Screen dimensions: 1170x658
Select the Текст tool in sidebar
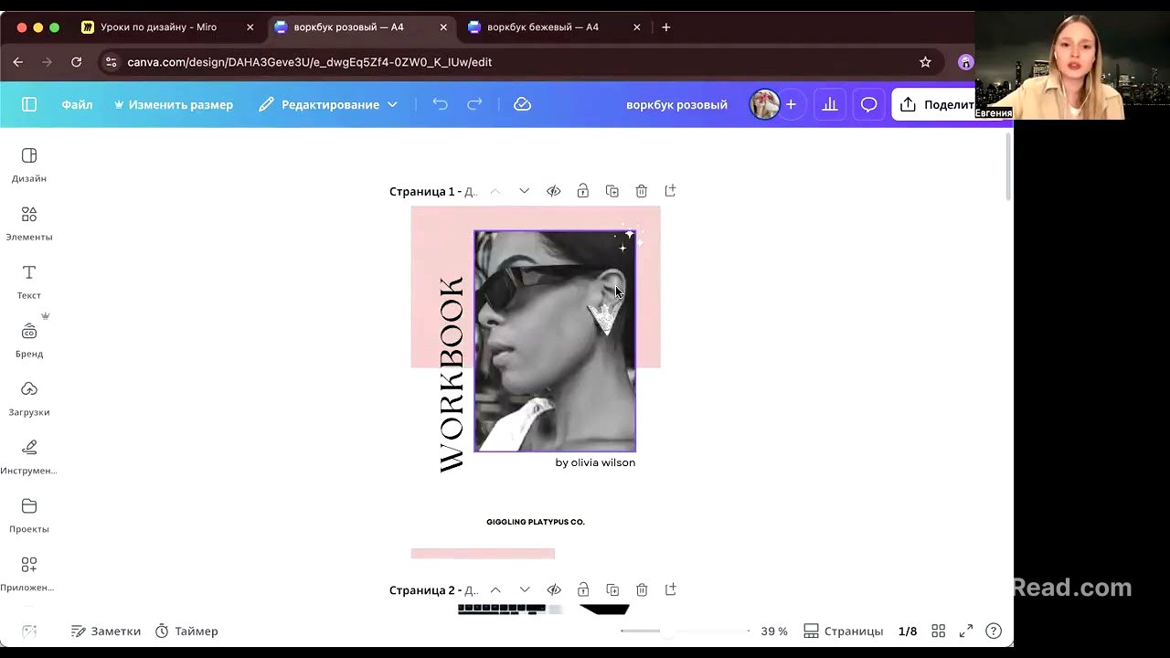pyautogui.click(x=29, y=282)
